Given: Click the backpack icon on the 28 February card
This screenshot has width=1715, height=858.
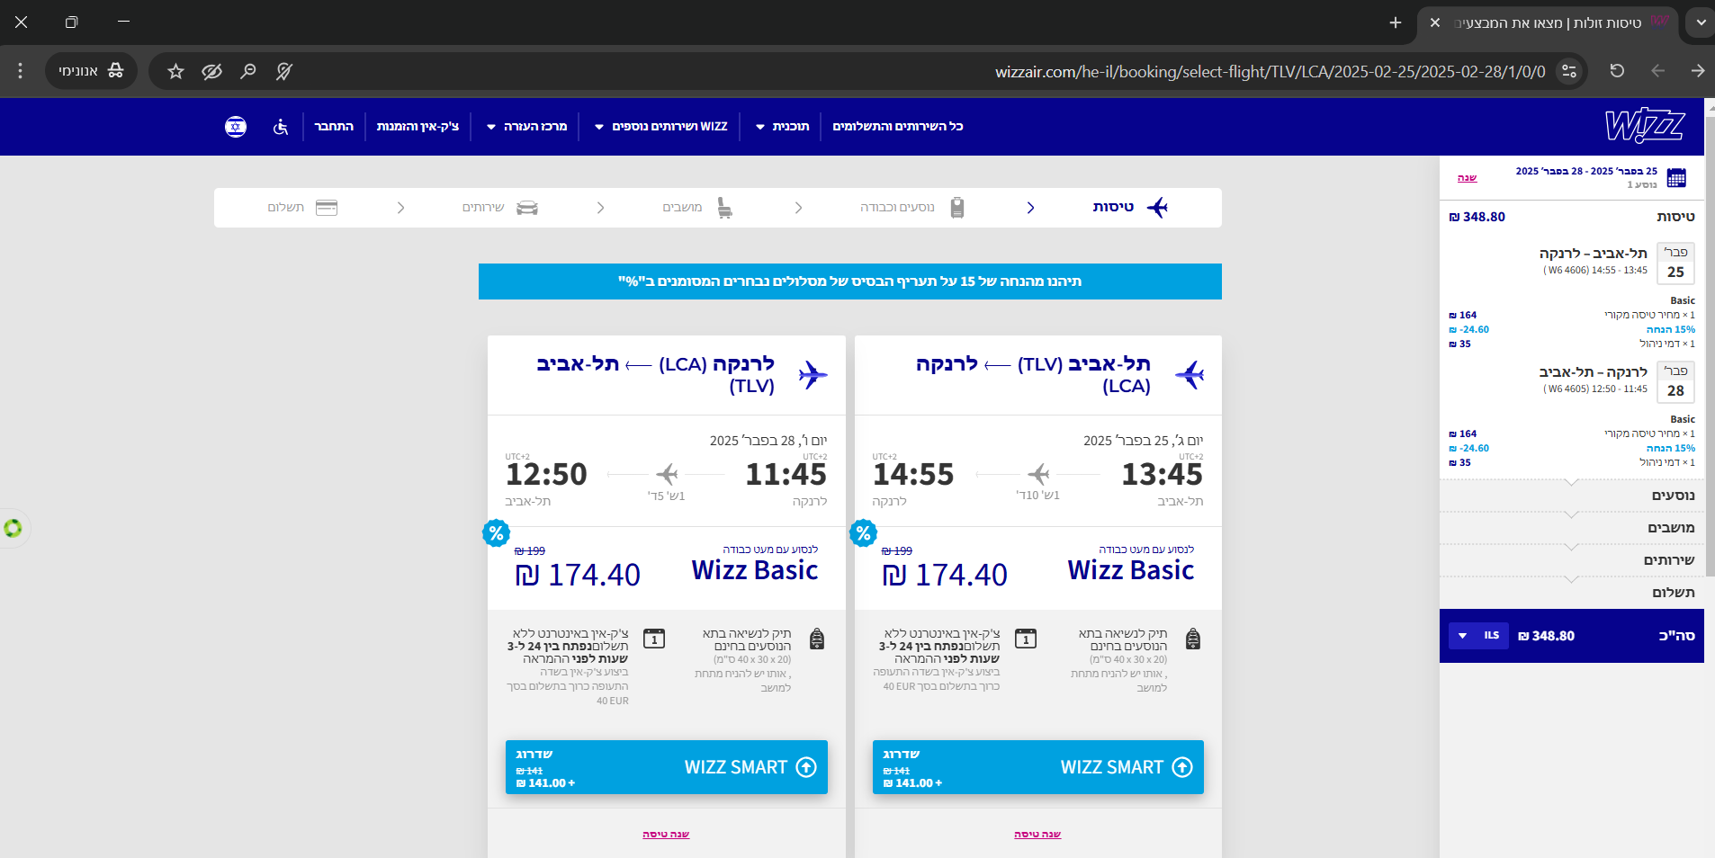Looking at the screenshot, I should pyautogui.click(x=817, y=639).
